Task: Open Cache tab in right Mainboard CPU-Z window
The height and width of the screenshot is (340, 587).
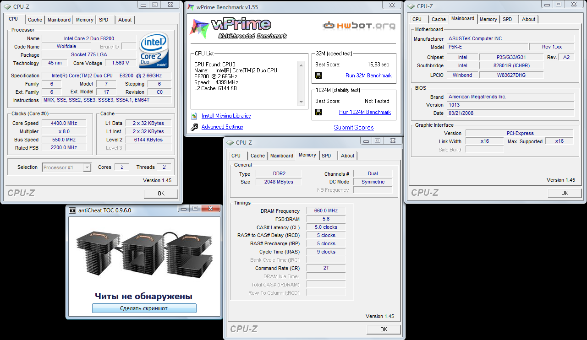Action: (439, 19)
